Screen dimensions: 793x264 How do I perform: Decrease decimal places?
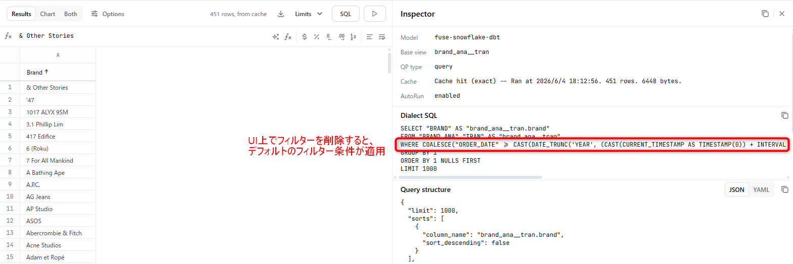pyautogui.click(x=329, y=37)
